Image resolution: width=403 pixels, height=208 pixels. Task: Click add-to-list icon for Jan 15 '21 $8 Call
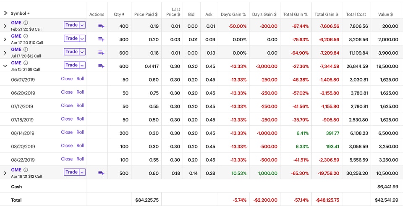point(101,66)
